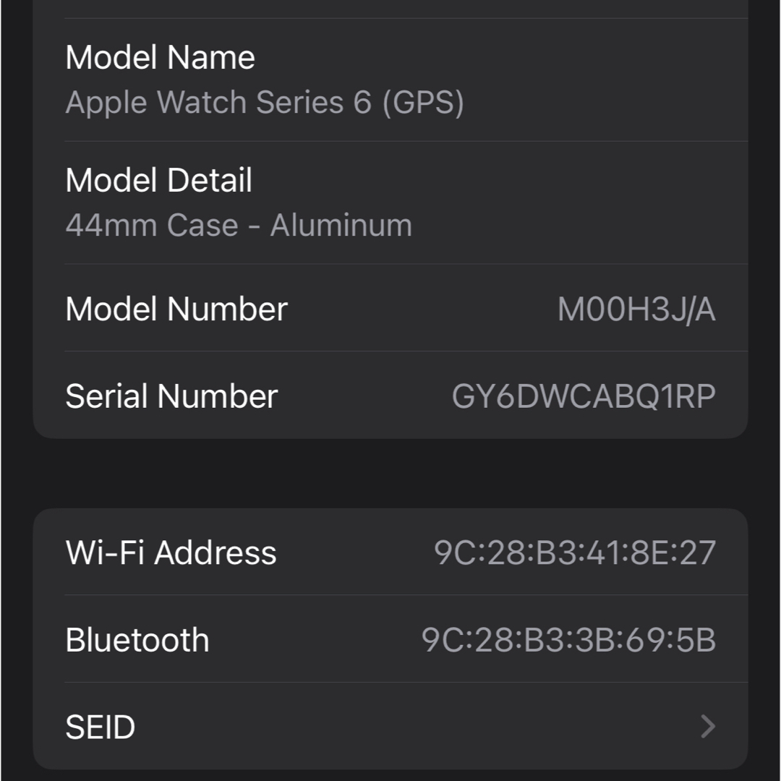Viewport: 781px width, 781px height.
Task: Select the Wi-Fi address 9C:28:B3:41:8E:27
Action: 575,552
